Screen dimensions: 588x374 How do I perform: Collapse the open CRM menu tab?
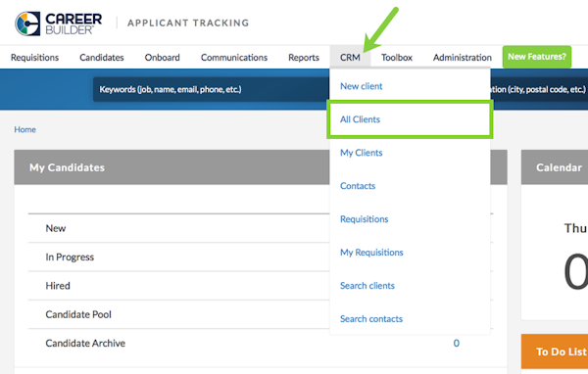tap(350, 57)
